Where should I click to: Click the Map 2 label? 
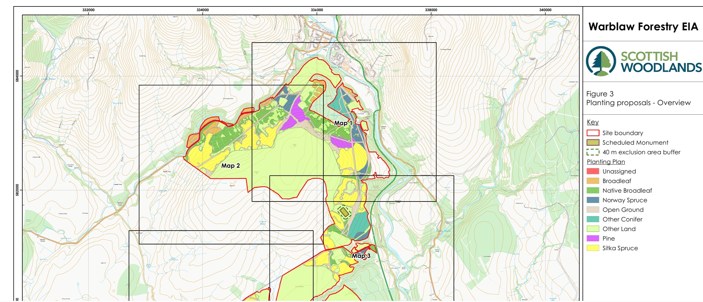(230, 165)
